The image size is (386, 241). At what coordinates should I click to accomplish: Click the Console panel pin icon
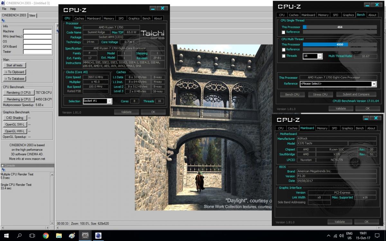[x=3, y=169]
